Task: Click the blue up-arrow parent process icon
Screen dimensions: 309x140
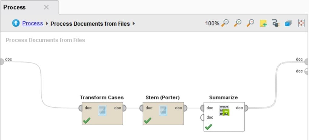Action: point(16,23)
